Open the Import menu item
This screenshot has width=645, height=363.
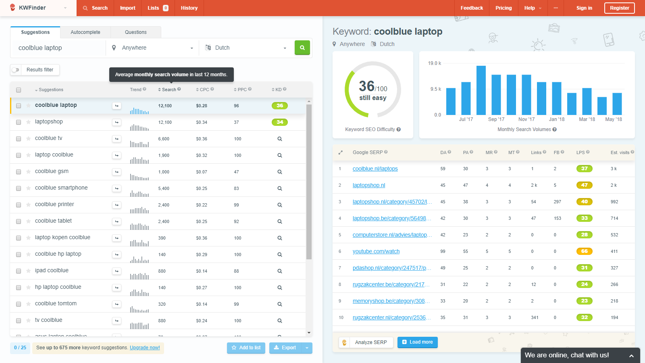pyautogui.click(x=128, y=8)
